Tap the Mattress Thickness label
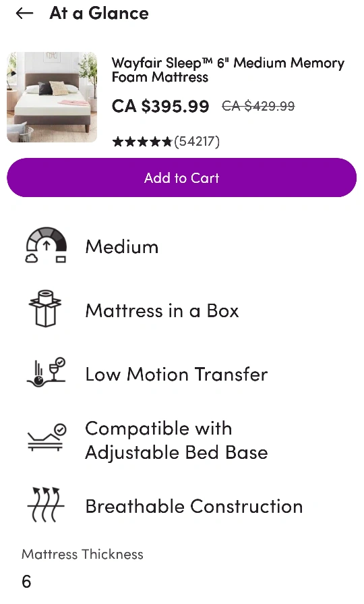Screen dimensions: 364x604 pos(82,554)
